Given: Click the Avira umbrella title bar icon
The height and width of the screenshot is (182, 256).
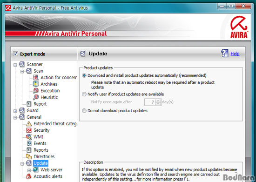Looking at the screenshot, I should coord(8,8).
